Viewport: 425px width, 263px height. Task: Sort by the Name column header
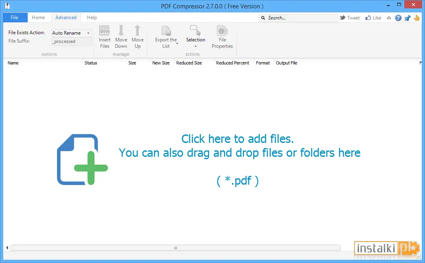pos(13,63)
